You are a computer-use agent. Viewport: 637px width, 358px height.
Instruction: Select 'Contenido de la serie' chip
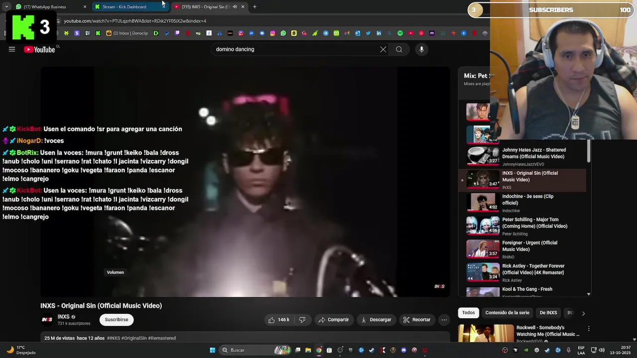tap(507, 313)
